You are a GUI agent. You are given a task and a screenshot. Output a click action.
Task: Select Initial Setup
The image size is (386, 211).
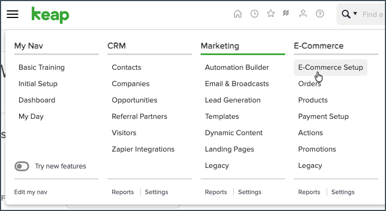38,84
